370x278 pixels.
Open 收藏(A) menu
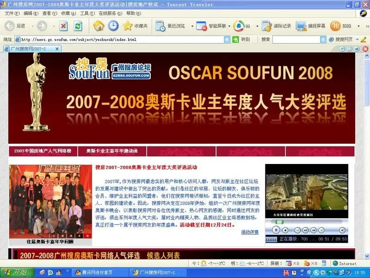click(68, 13)
